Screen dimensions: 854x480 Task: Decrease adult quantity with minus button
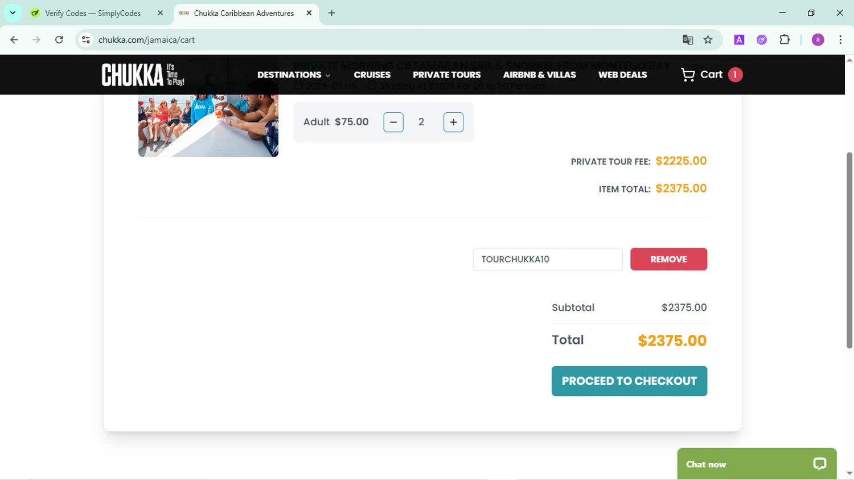[x=393, y=122]
